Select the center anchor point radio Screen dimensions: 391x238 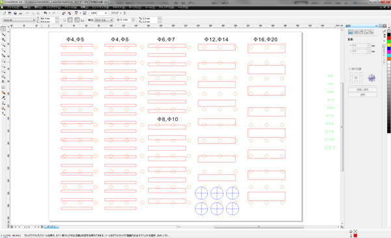[356, 77]
